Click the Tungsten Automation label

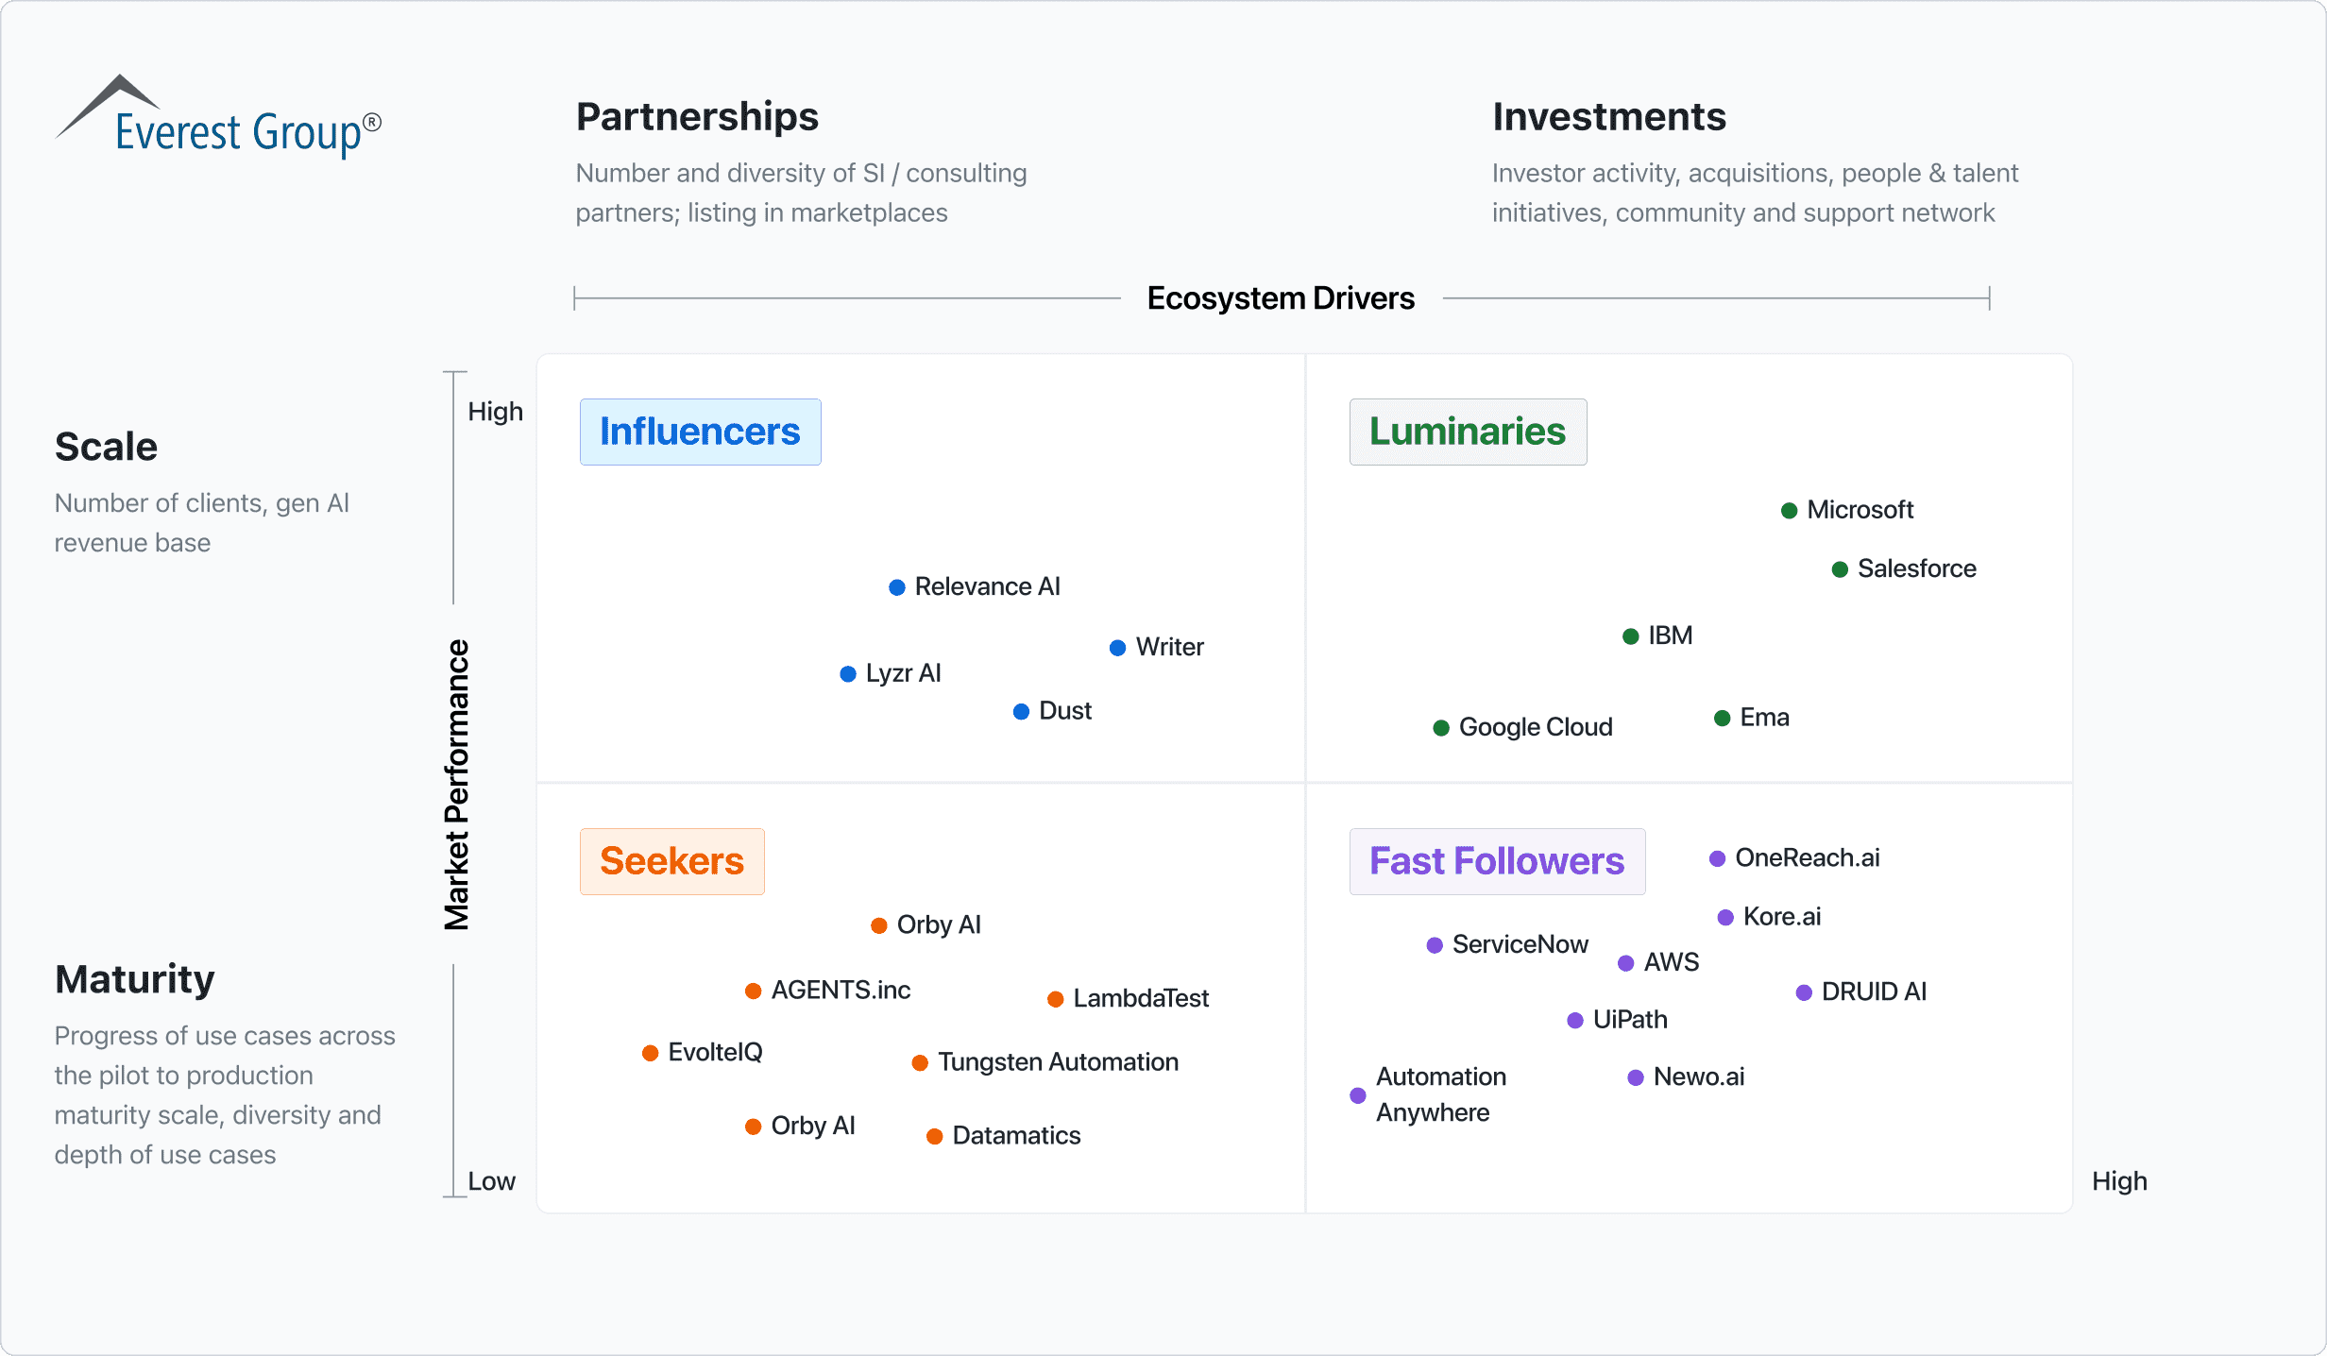[1058, 1062]
